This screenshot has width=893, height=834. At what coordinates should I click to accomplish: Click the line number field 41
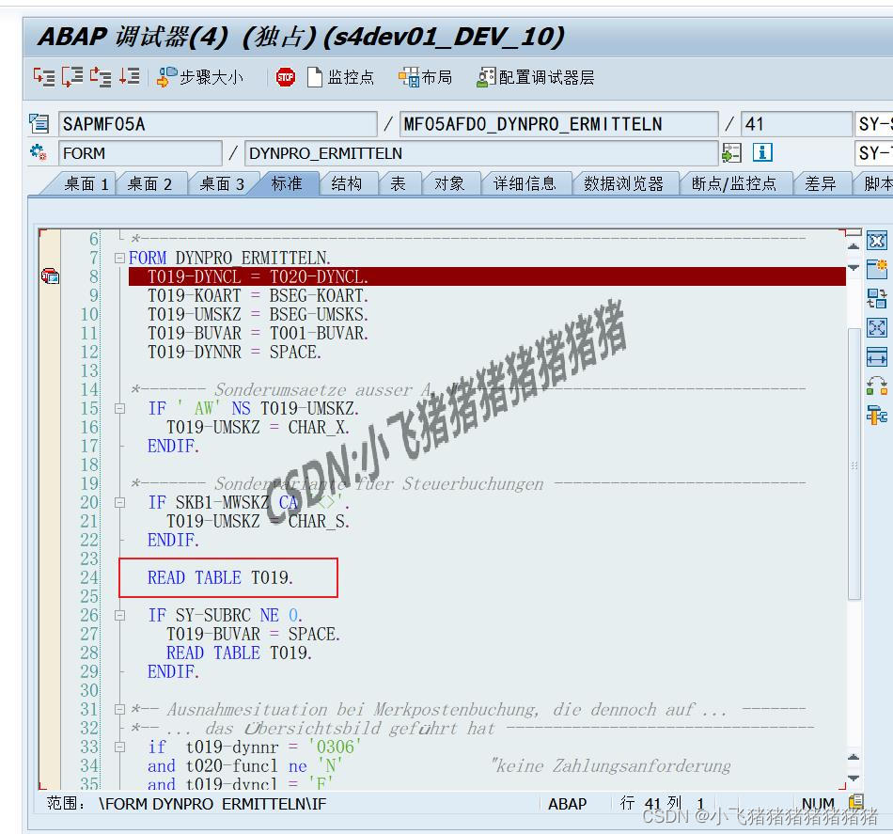[797, 123]
